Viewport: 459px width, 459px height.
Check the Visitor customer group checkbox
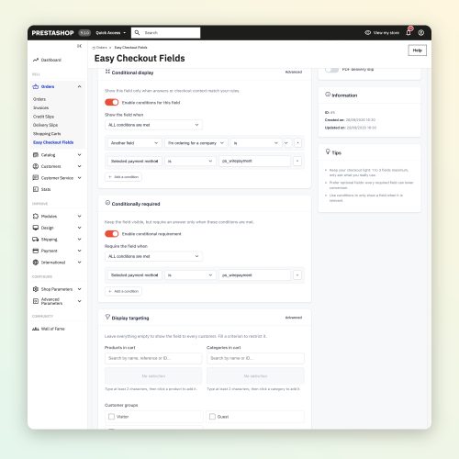coord(112,417)
